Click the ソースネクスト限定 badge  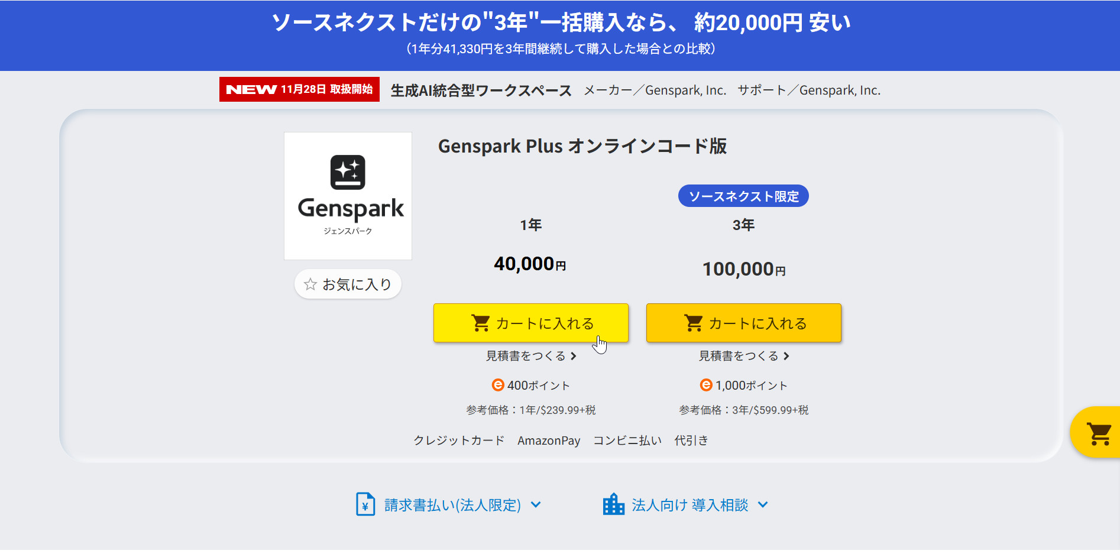tap(743, 196)
